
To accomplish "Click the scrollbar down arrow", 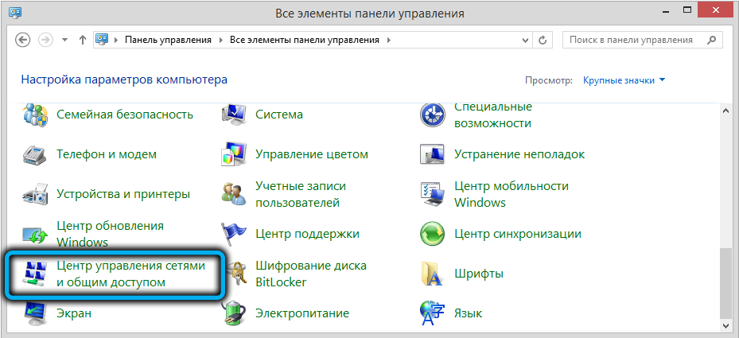I will [725, 324].
